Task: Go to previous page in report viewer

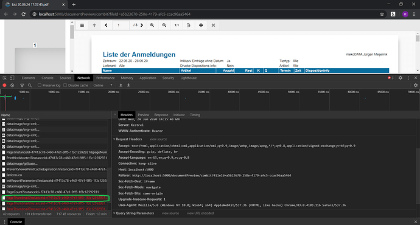Action: pyautogui.click(x=106, y=25)
